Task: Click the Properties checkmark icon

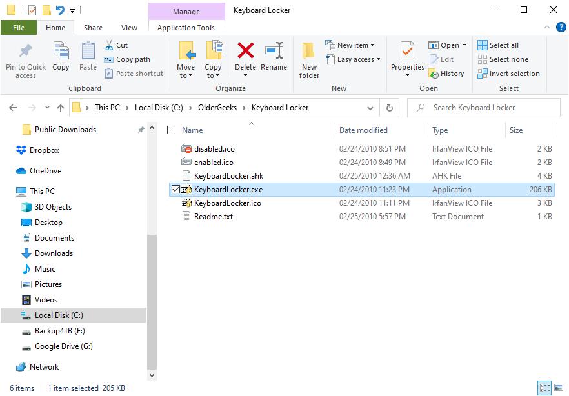Action: [407, 50]
